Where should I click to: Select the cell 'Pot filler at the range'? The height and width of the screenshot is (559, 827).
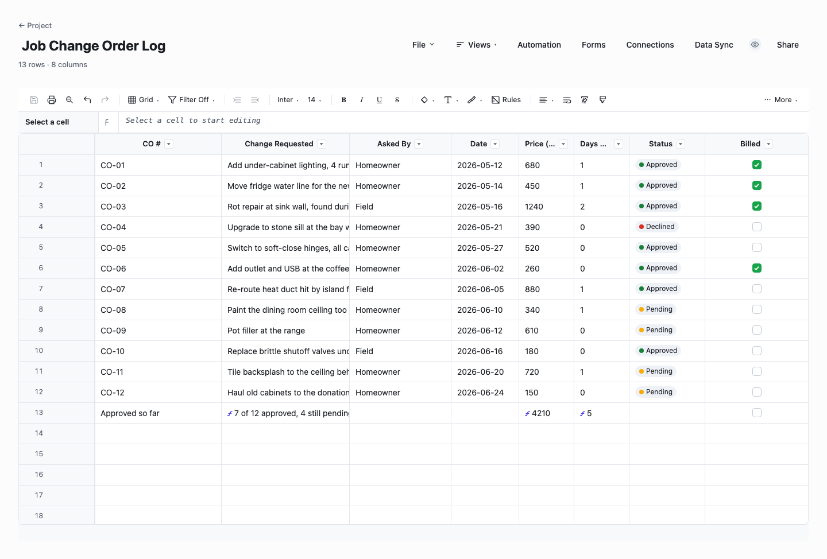click(285, 331)
